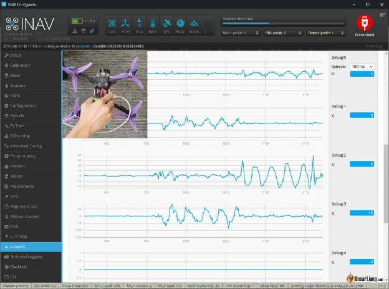Click 'Packet error: 0' in status bar
Viewport: 389px width, 289px height.
point(16,286)
